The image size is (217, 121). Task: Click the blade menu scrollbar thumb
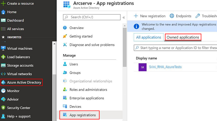125,47
